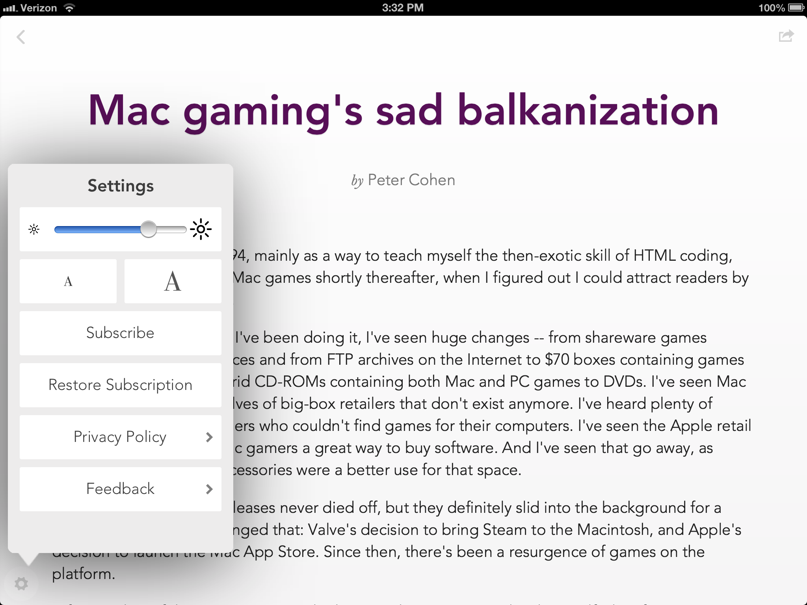The height and width of the screenshot is (605, 807).
Task: Expand Privacy Policy chevron arrow
Action: [209, 437]
